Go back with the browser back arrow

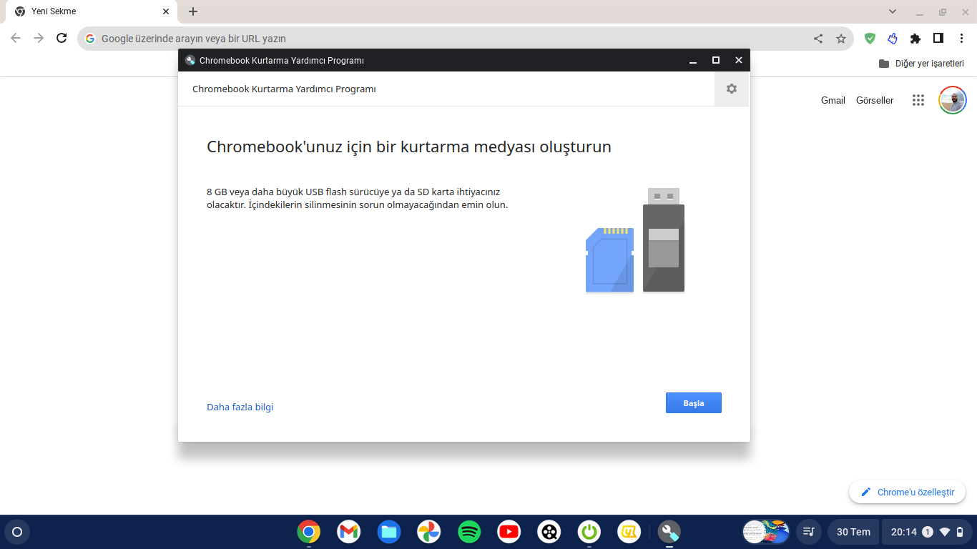tap(16, 39)
